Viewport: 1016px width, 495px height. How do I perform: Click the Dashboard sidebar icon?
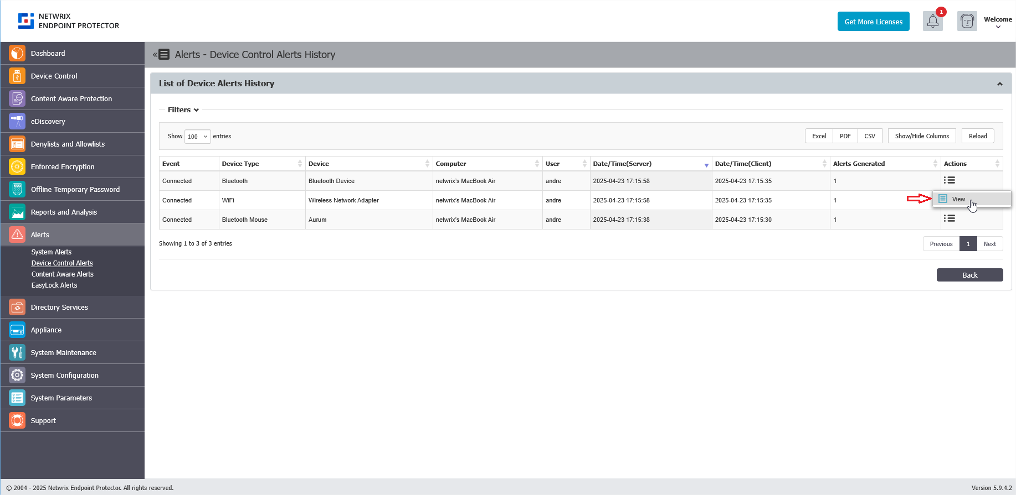[17, 53]
